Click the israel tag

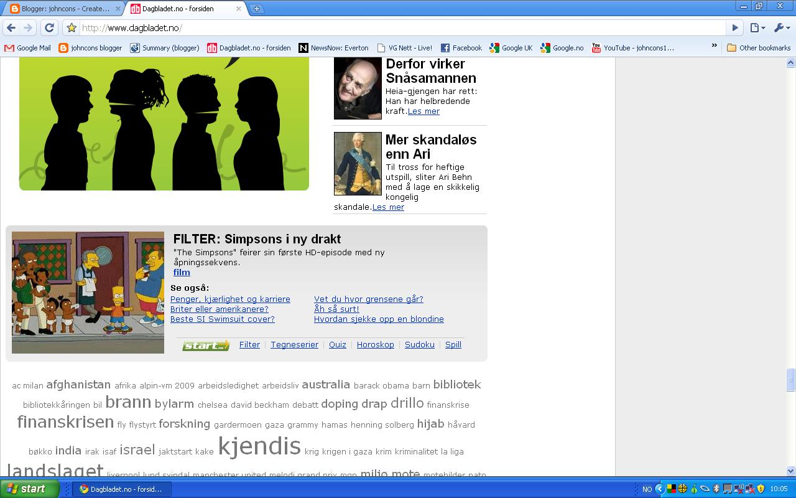[x=137, y=449]
